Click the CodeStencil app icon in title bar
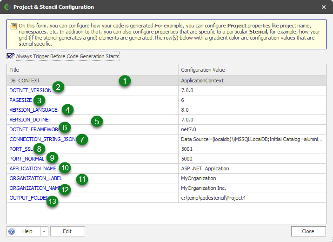 click(7, 7)
